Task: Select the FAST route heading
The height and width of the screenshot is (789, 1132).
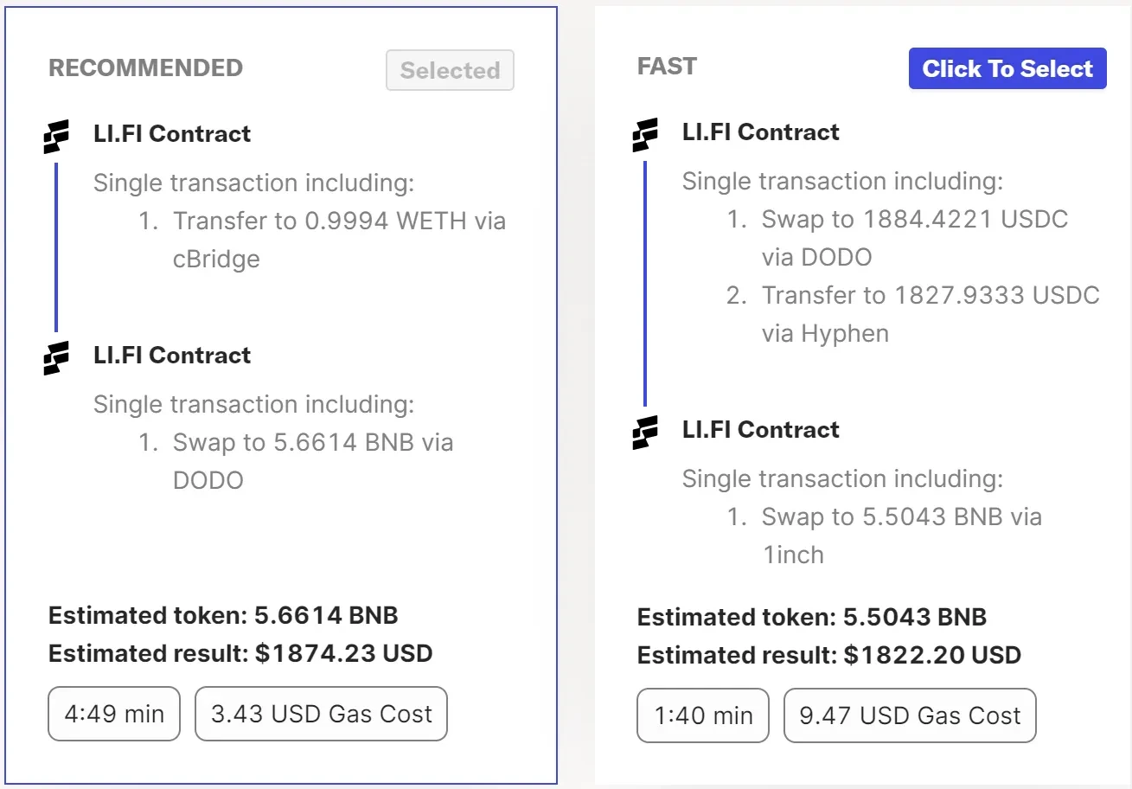Action: 667,67
